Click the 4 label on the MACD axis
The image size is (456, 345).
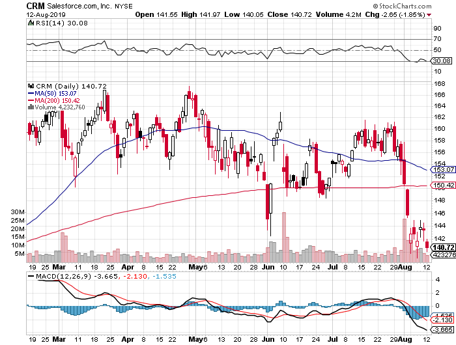click(438, 280)
